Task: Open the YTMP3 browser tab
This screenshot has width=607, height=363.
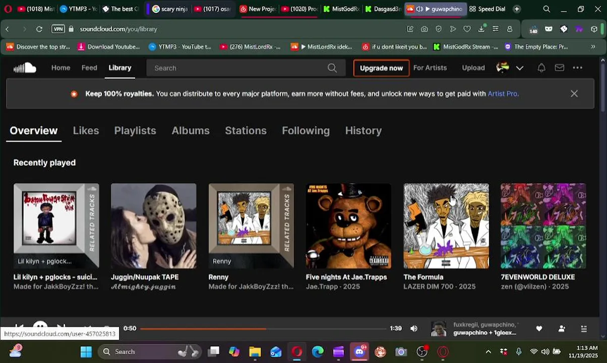Action: [78, 9]
